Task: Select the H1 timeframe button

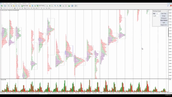Action: pos(39,8)
